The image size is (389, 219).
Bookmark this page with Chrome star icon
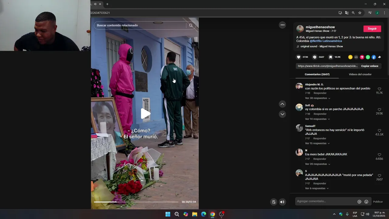pos(360,13)
